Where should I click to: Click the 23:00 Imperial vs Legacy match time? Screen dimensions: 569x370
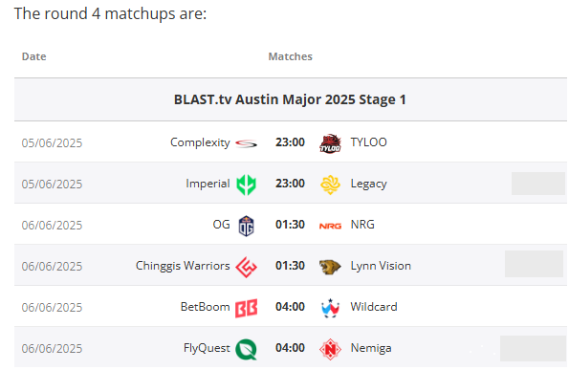(290, 184)
